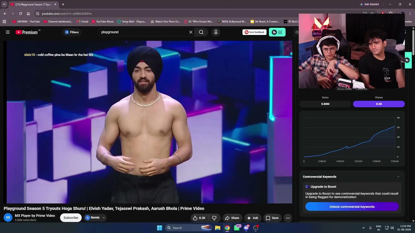Screen dimensions: 415x233
Task: Open WhatsApp from the taskbar
Action: pyautogui.click(x=237, y=228)
